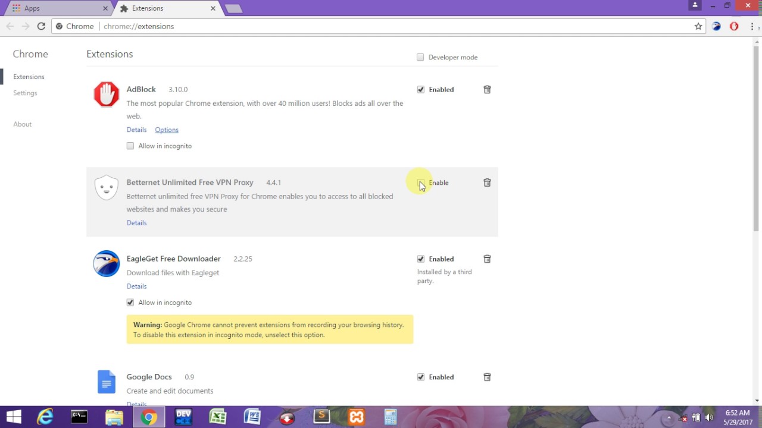
Task: Click the 'EagleGet Free Downloader' title
Action: 174,259
